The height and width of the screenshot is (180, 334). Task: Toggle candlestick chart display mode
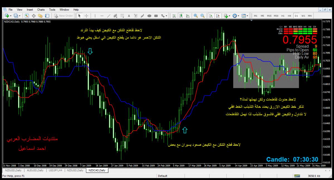click(x=181, y=16)
